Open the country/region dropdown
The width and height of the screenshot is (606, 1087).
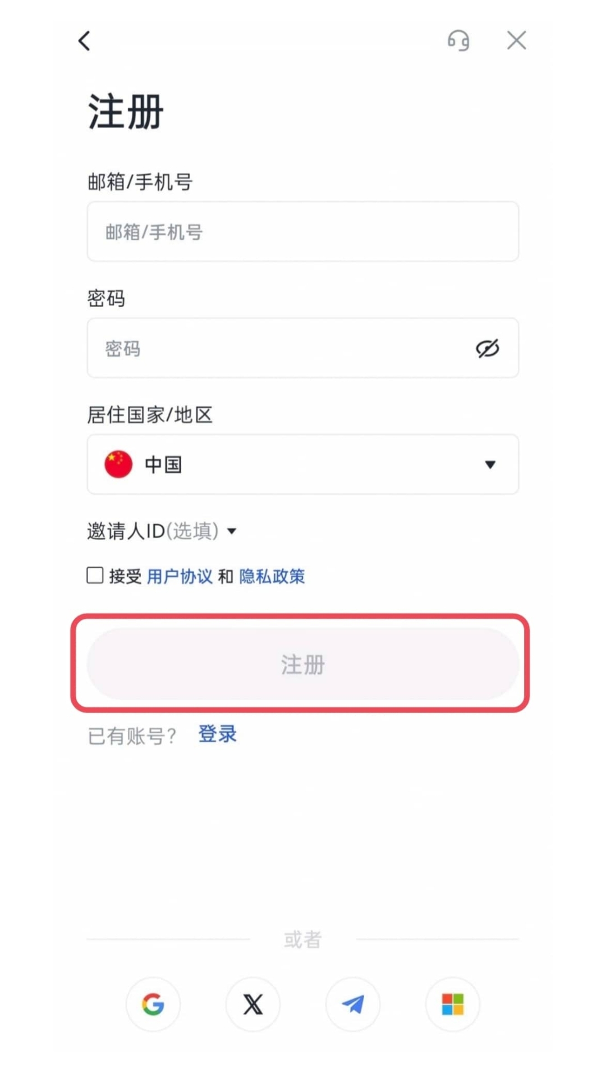coord(303,464)
